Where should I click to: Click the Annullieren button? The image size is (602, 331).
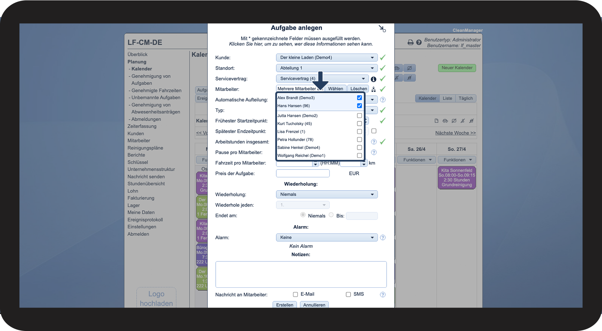314,305
